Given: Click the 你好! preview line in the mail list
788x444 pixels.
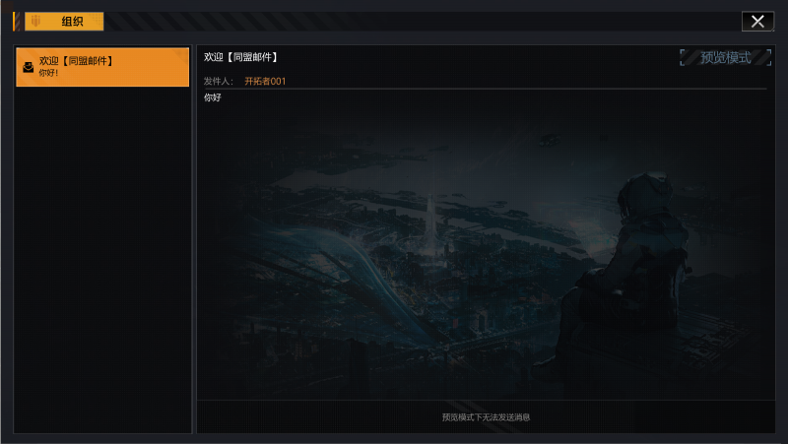Looking at the screenshot, I should coord(48,73).
